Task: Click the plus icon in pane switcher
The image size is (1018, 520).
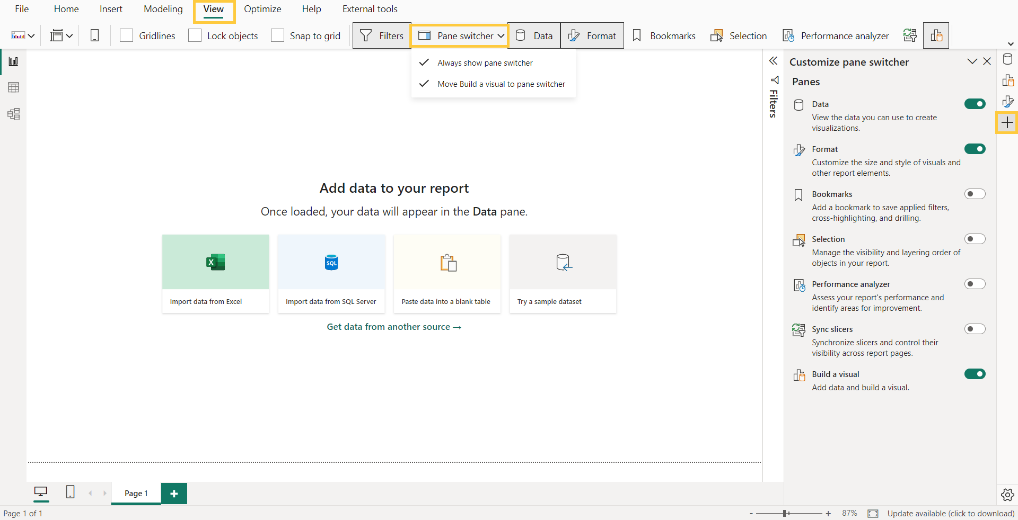Action: click(x=1007, y=123)
